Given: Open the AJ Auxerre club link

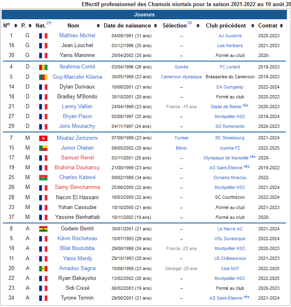Looking at the screenshot, I should click(x=230, y=36).
